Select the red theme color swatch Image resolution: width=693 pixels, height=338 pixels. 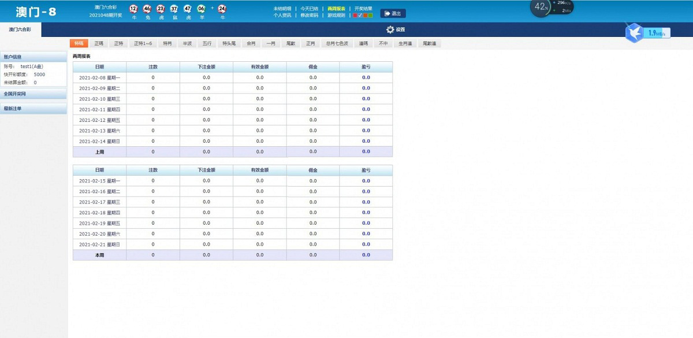(355, 16)
